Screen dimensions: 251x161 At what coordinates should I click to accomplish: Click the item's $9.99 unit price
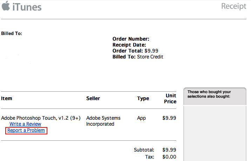pyautogui.click(x=169, y=118)
